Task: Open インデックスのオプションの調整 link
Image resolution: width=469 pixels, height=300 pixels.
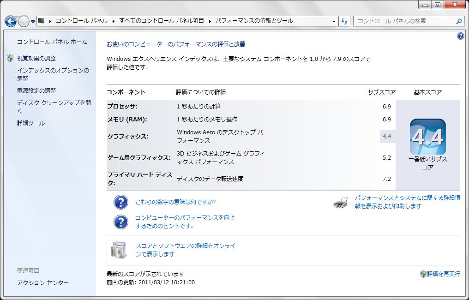Action: [x=53, y=74]
